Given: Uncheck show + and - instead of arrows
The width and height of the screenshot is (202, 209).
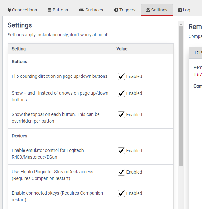Looking at the screenshot, I should [121, 93].
